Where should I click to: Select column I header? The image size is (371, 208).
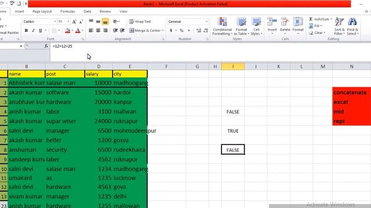point(233,66)
